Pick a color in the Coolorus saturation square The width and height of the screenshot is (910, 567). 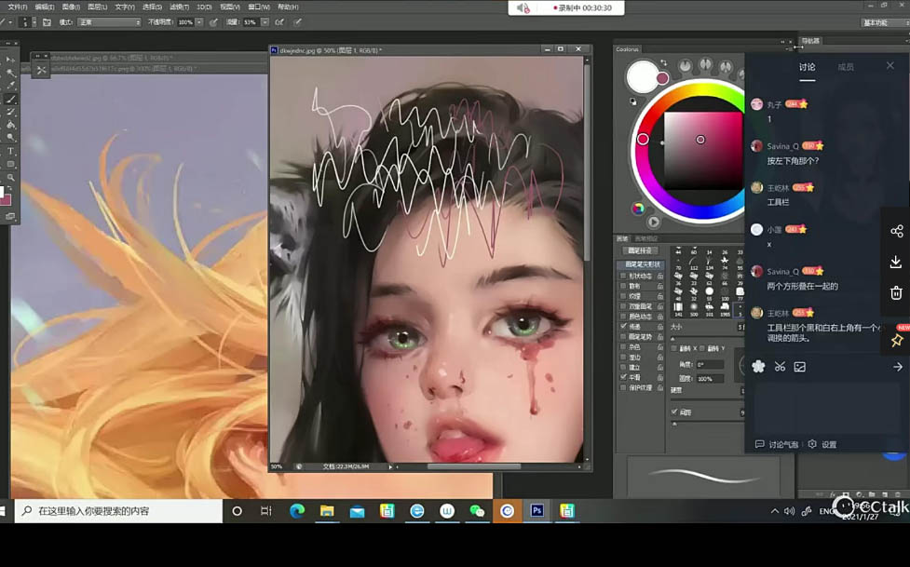(x=703, y=150)
